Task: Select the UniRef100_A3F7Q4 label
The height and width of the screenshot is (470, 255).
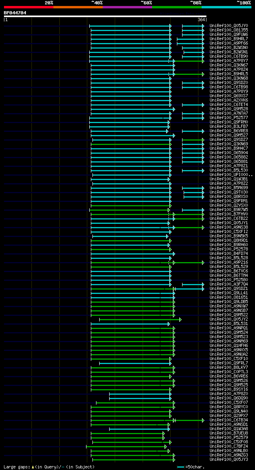Action: (229, 284)
